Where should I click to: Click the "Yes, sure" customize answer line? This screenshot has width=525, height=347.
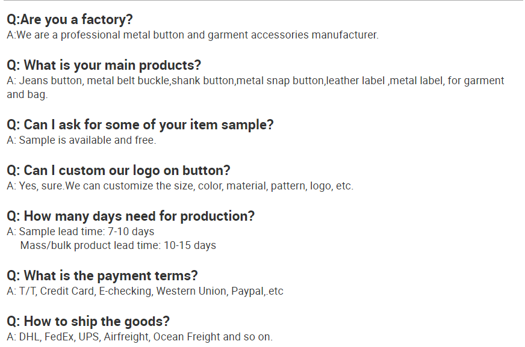click(180, 186)
